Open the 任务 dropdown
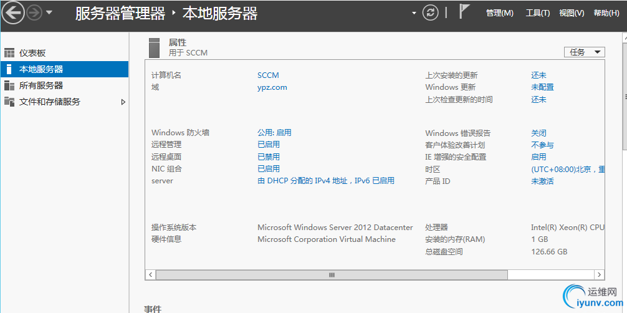 [x=584, y=52]
